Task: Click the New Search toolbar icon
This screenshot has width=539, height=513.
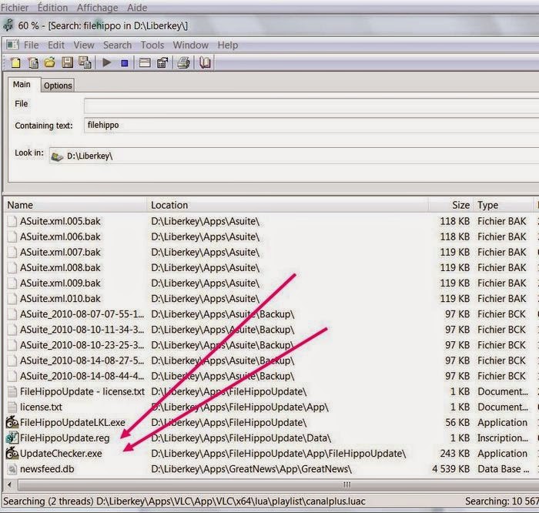Action: tap(15, 63)
